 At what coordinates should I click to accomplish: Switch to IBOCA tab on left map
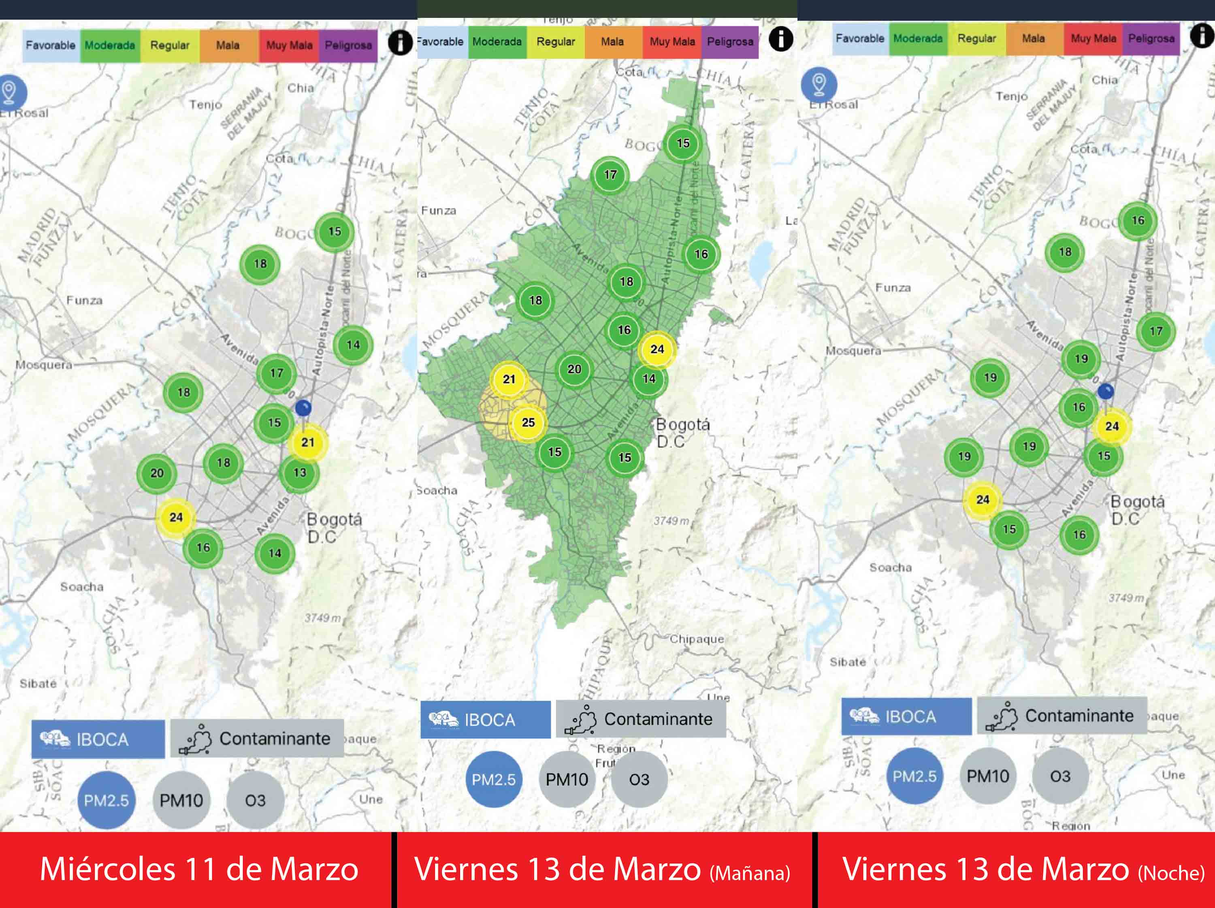click(x=98, y=740)
